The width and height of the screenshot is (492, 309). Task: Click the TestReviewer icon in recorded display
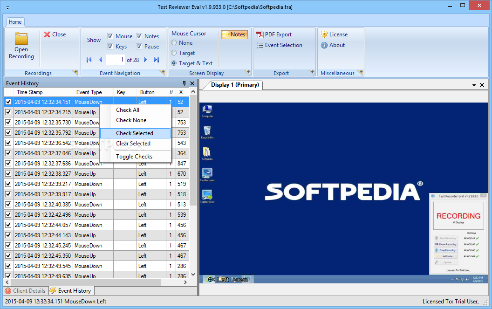207,196
